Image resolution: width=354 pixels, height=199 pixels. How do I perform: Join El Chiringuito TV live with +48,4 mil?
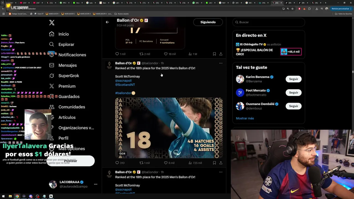291,52
